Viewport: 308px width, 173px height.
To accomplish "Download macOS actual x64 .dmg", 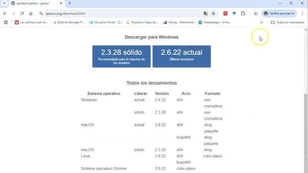I will [x=208, y=125].
